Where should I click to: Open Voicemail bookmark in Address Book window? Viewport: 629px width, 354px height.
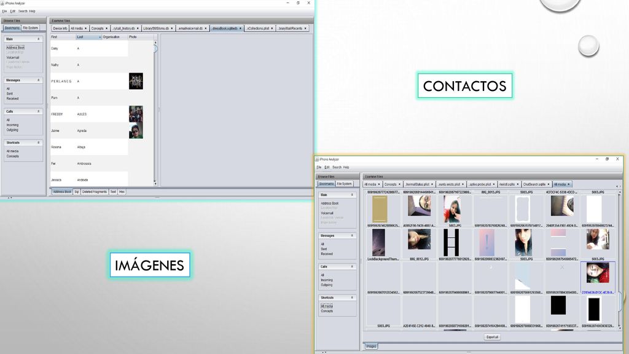coord(12,57)
